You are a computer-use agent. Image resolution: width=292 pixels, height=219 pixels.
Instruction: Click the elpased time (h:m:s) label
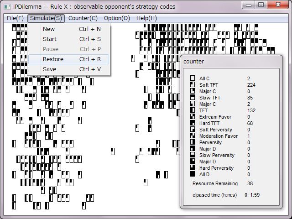tap(215, 195)
